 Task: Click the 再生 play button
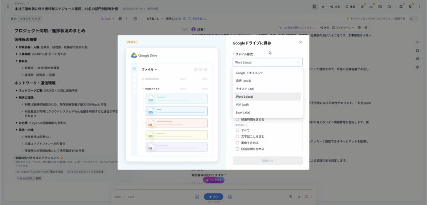213,197
